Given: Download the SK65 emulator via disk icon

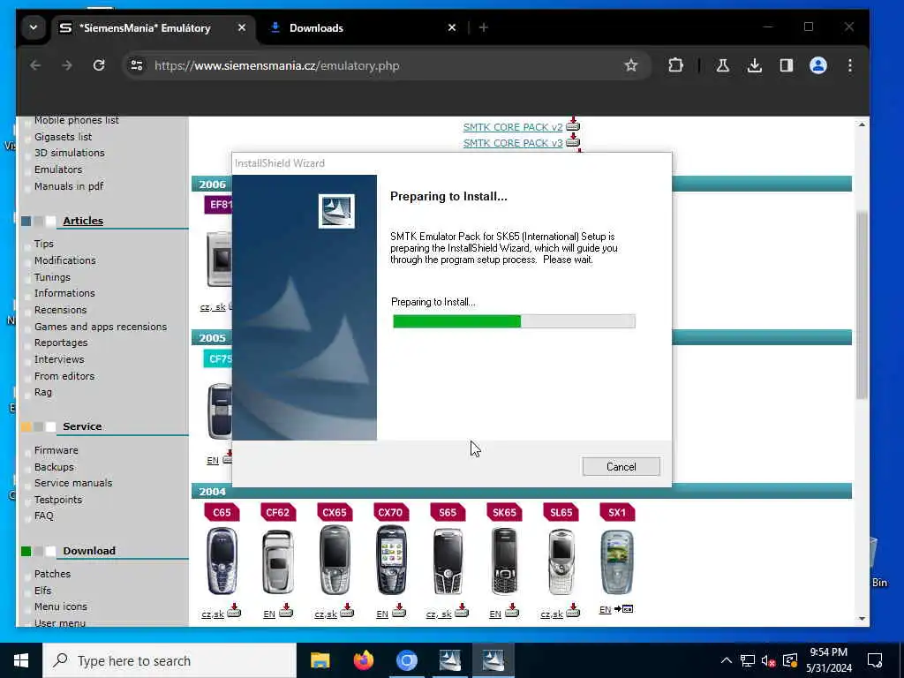Looking at the screenshot, I should pyautogui.click(x=512, y=610).
